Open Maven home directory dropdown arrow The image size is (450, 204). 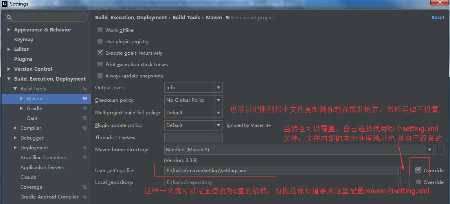(430, 149)
